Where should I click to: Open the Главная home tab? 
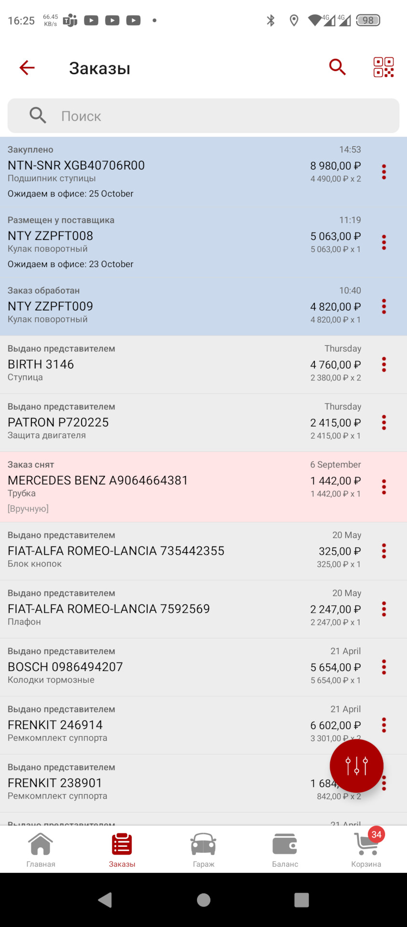41,850
